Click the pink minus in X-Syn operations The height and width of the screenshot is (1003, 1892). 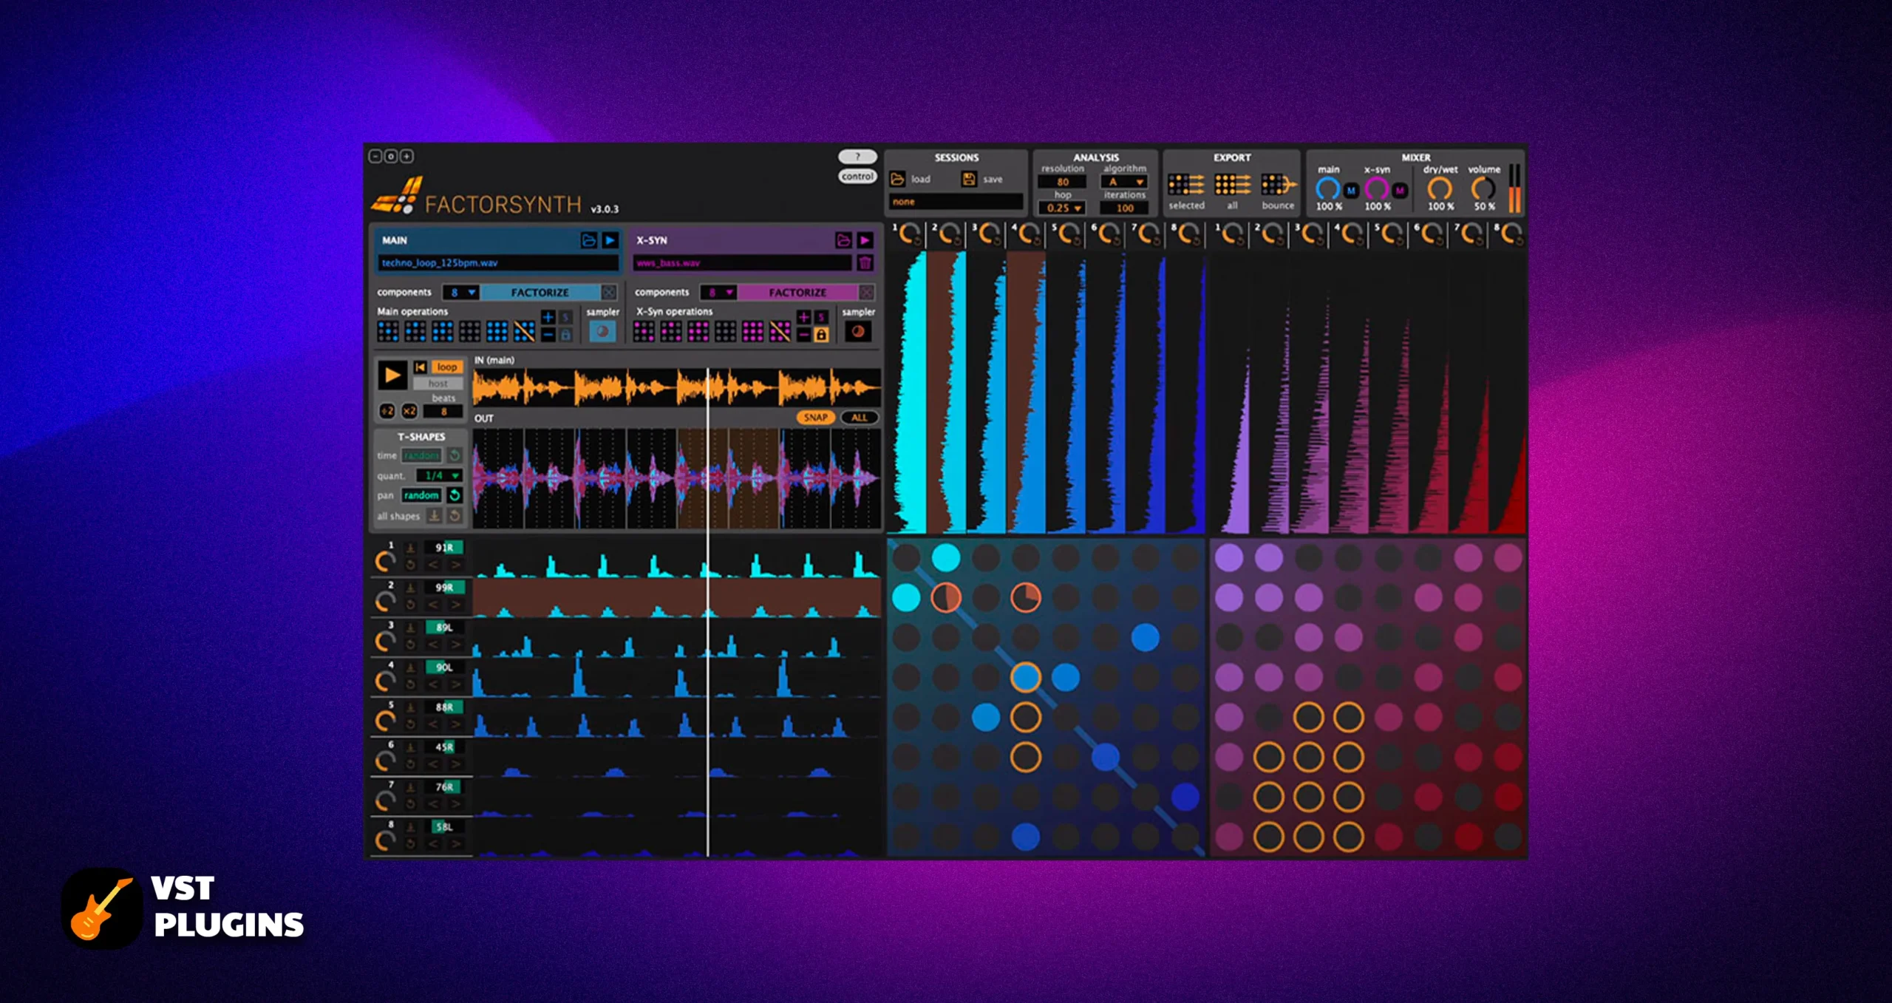(x=803, y=335)
